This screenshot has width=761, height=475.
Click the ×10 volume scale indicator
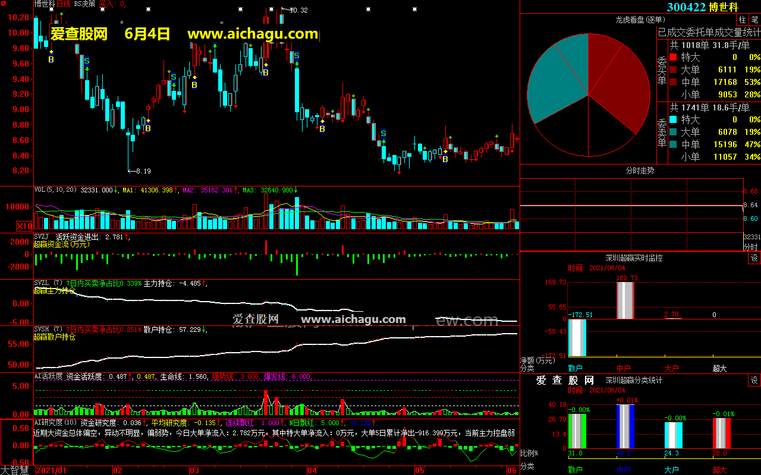(24, 226)
